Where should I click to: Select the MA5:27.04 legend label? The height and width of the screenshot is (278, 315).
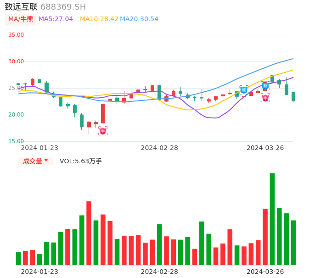[x=56, y=19]
